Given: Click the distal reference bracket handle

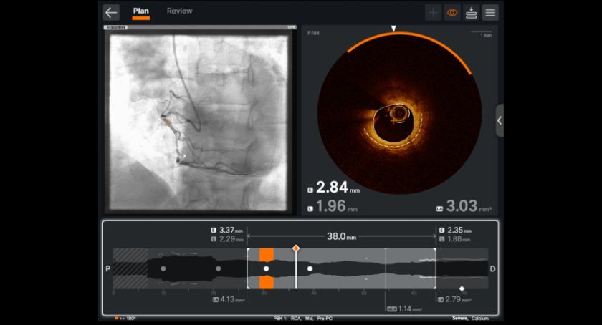Looking at the screenshot, I should (x=436, y=268).
